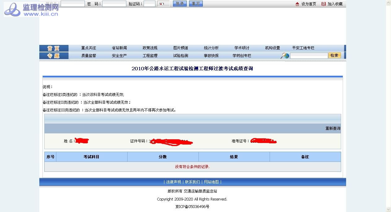Select 平安工地专栏 in navigation
The width and height of the screenshot is (391, 212).
pyautogui.click(x=303, y=48)
